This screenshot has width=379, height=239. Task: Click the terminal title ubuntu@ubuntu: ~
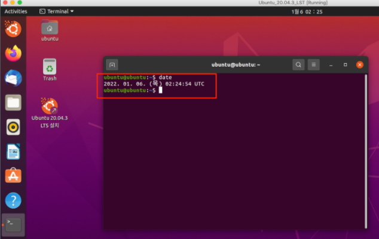pos(236,65)
